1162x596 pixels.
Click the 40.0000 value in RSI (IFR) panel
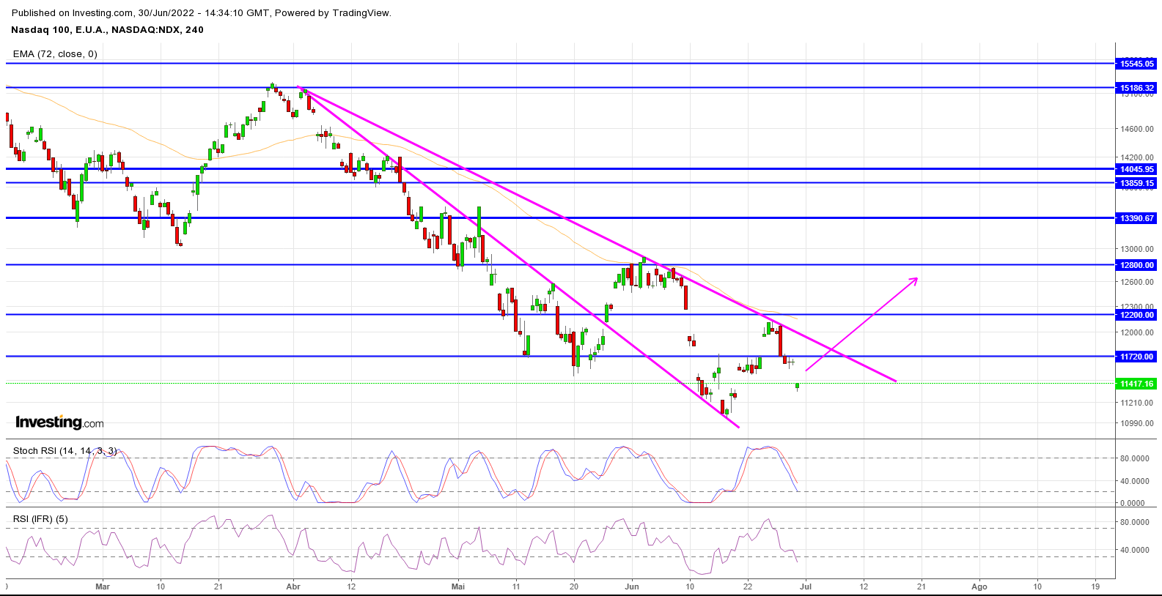click(1134, 550)
